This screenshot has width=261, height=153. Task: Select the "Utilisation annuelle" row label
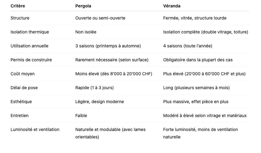point(29,46)
